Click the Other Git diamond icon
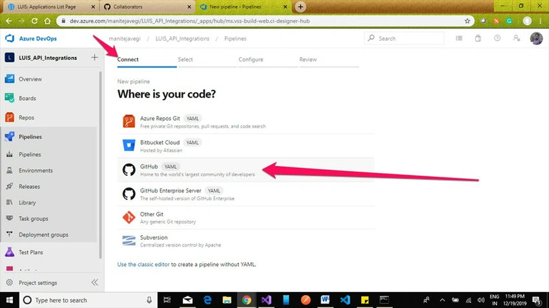 (129, 218)
